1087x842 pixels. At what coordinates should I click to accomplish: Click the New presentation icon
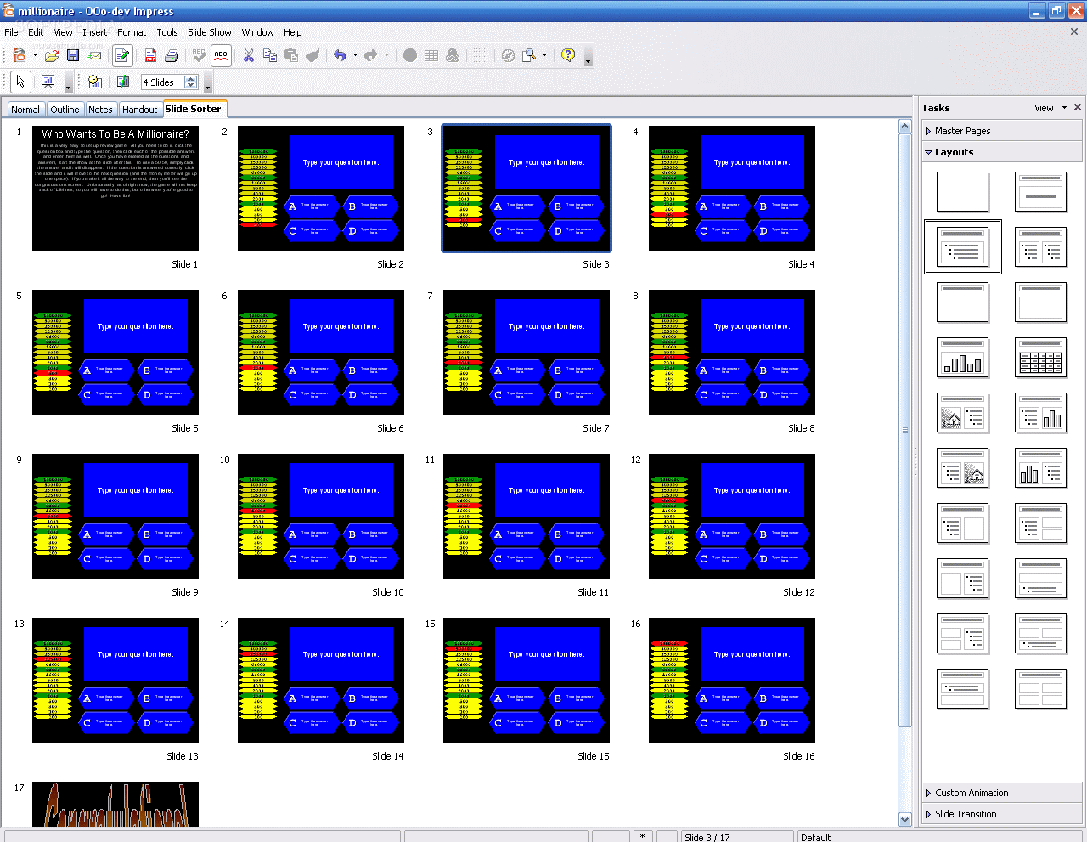19,55
